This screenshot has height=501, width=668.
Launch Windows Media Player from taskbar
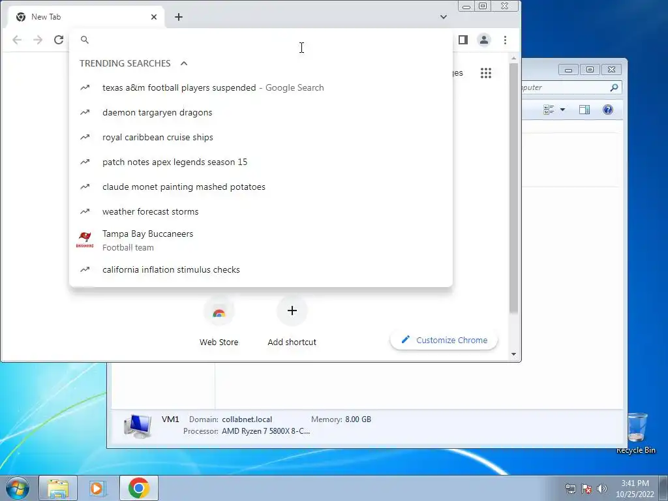pos(97,488)
